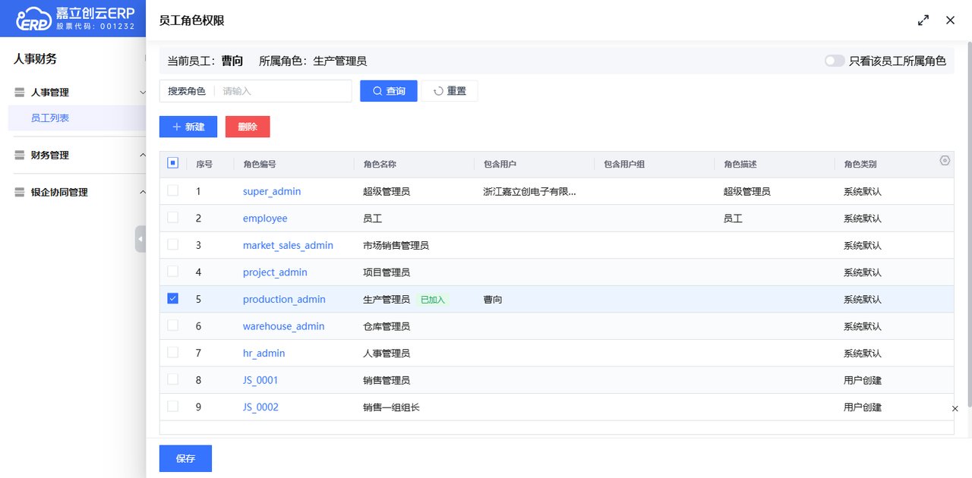Screen dimensions: 972x478
Task: Open 员工列表 in sidebar
Action: (x=50, y=118)
